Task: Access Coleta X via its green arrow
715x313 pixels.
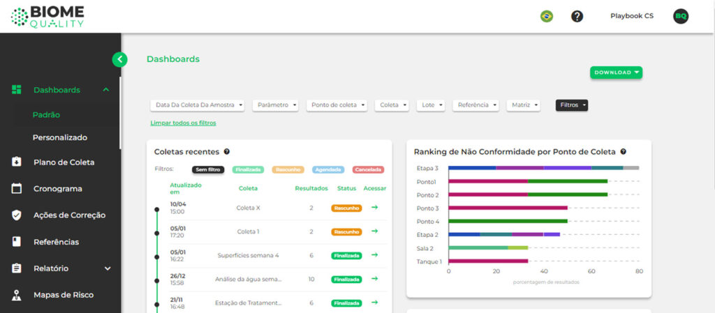Action: 374,208
